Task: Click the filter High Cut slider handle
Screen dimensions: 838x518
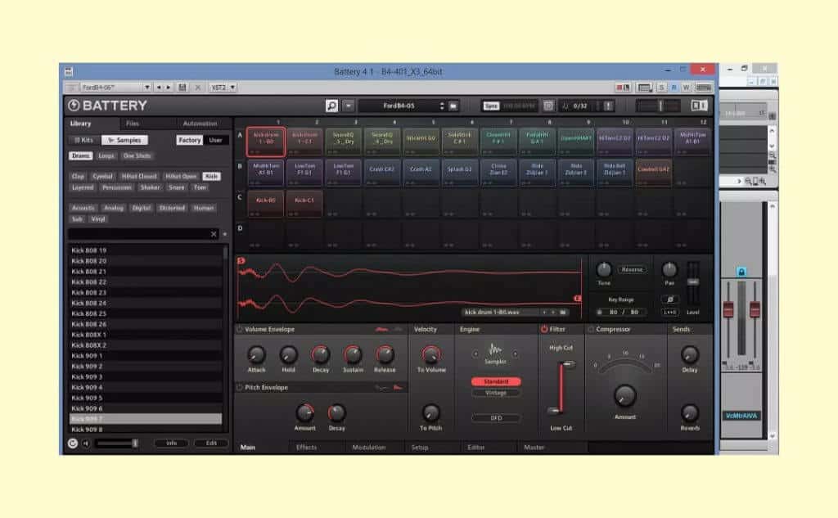Action: point(568,365)
